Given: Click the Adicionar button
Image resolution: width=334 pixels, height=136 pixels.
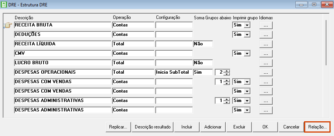Looking at the screenshot, I should point(213,127).
